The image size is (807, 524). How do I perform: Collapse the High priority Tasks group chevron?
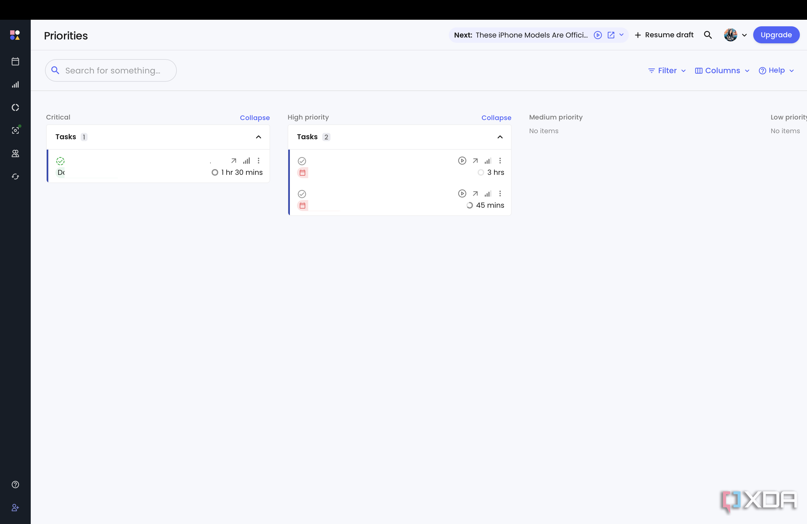500,137
